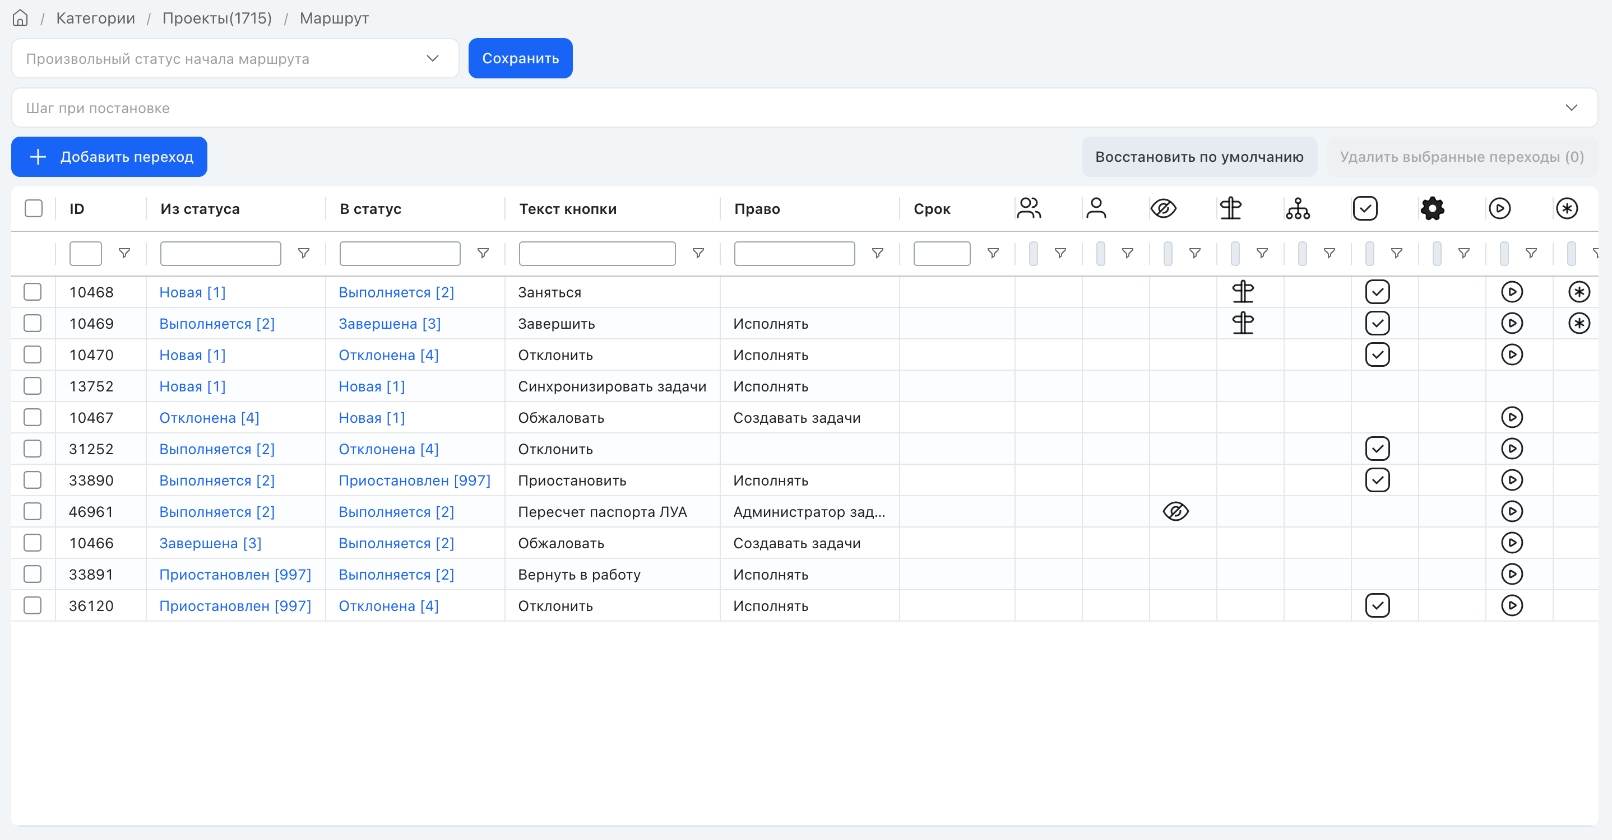This screenshot has width=1612, height=840.
Task: Open Приостановлен [997] link in row 33890
Action: point(415,480)
